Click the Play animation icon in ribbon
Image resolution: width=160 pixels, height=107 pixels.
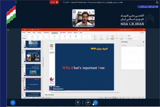[65, 37]
